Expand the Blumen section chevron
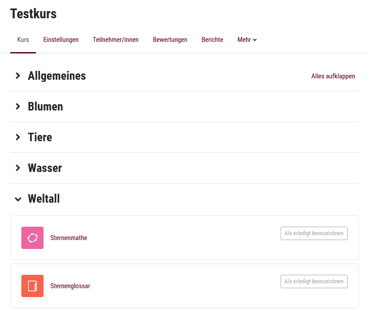Image resolution: width=374 pixels, height=310 pixels. [18, 106]
